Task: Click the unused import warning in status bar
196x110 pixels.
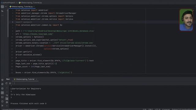Action: point(20,109)
